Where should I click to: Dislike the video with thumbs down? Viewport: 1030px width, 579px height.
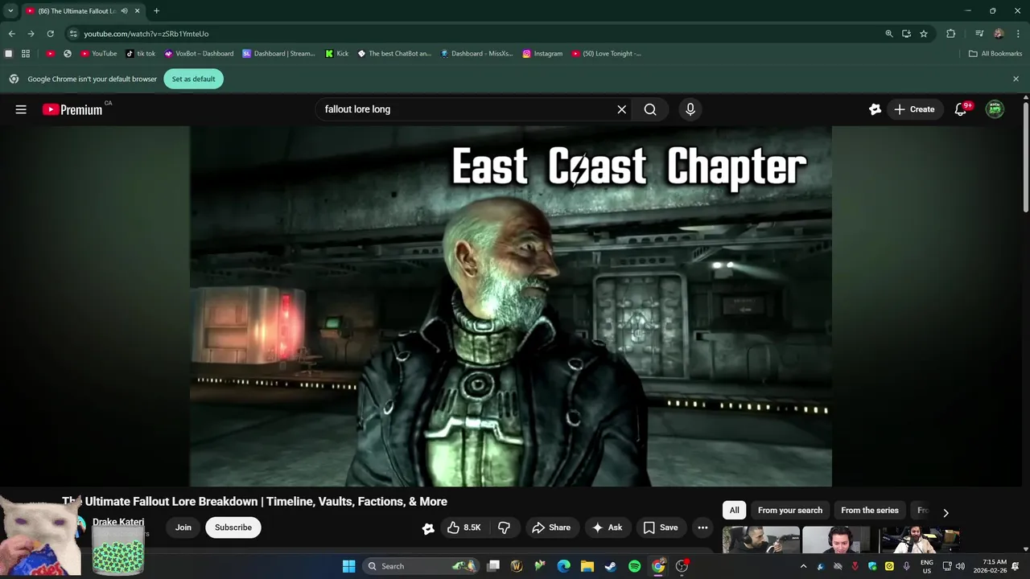(x=505, y=528)
